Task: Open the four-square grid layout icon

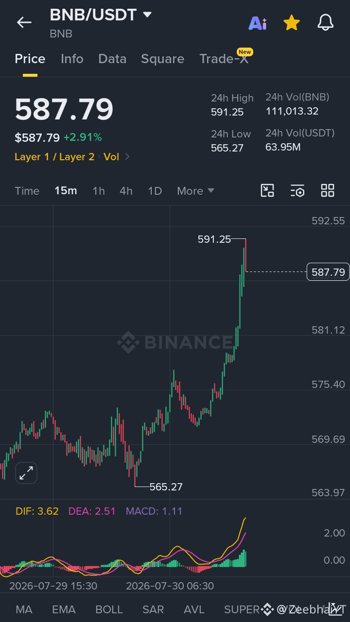Action: [x=328, y=190]
